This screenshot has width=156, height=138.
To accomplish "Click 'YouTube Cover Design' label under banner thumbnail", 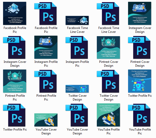I will [x=46, y=131].
